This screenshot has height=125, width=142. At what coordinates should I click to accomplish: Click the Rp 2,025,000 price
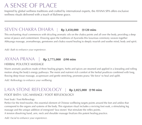pyautogui.click(x=78, y=90)
